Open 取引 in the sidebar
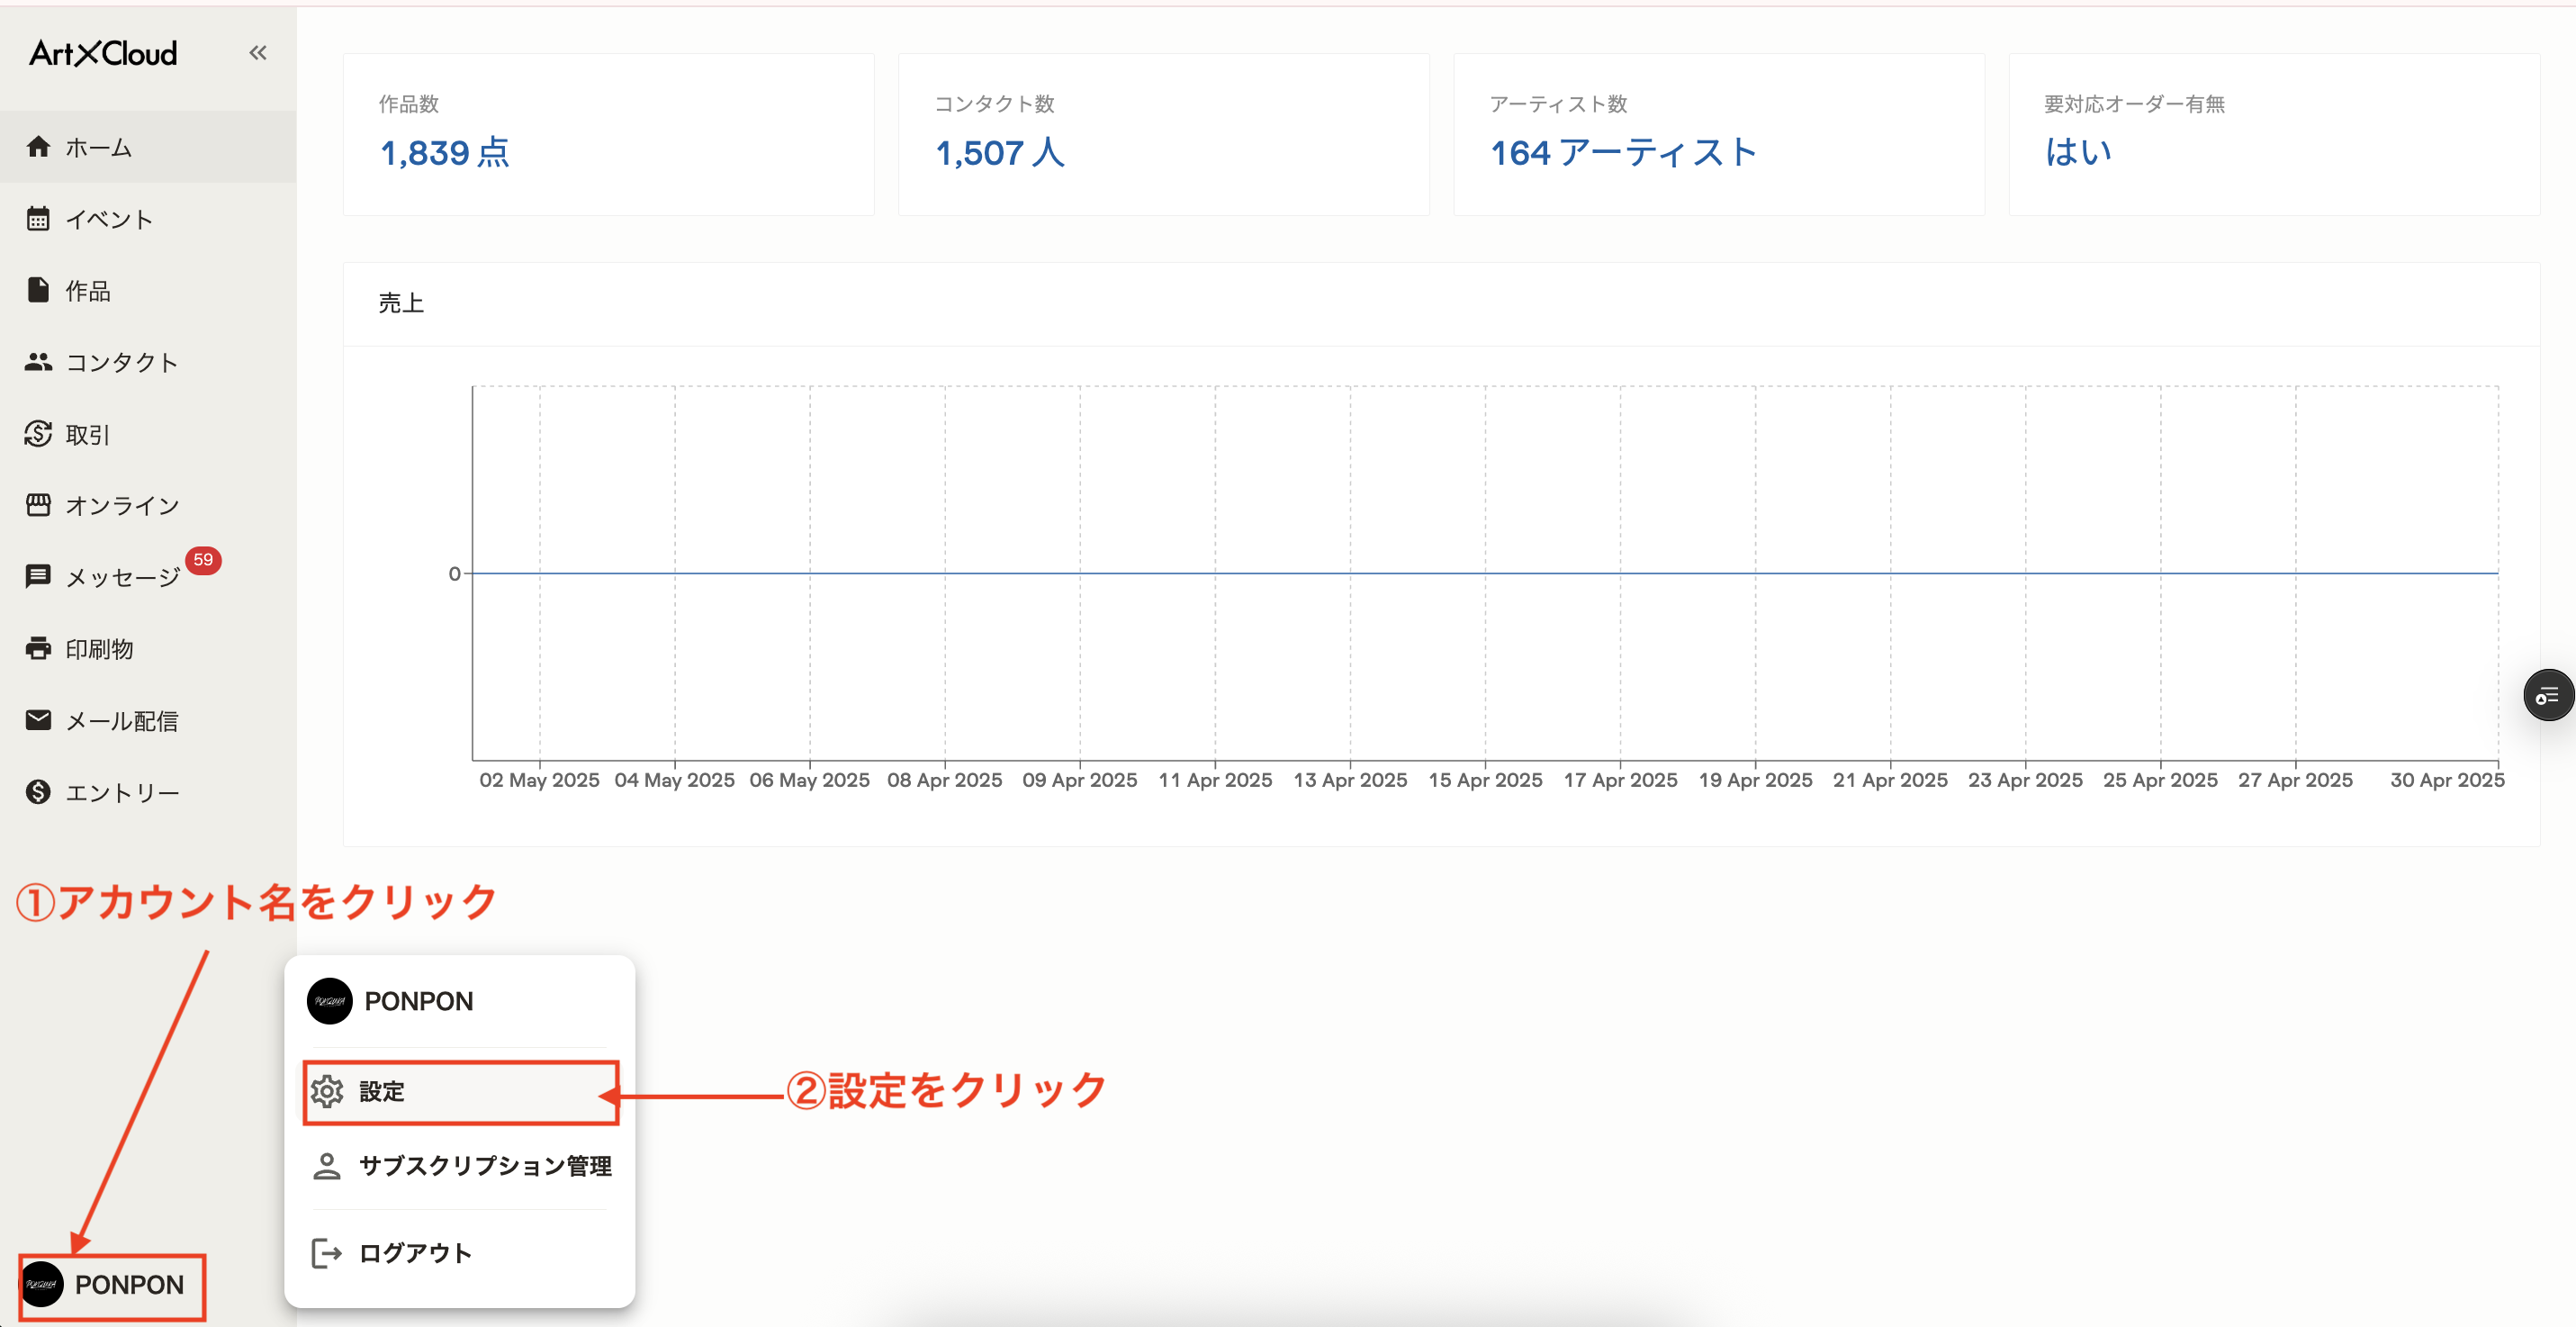This screenshot has height=1327, width=2576. (x=148, y=434)
